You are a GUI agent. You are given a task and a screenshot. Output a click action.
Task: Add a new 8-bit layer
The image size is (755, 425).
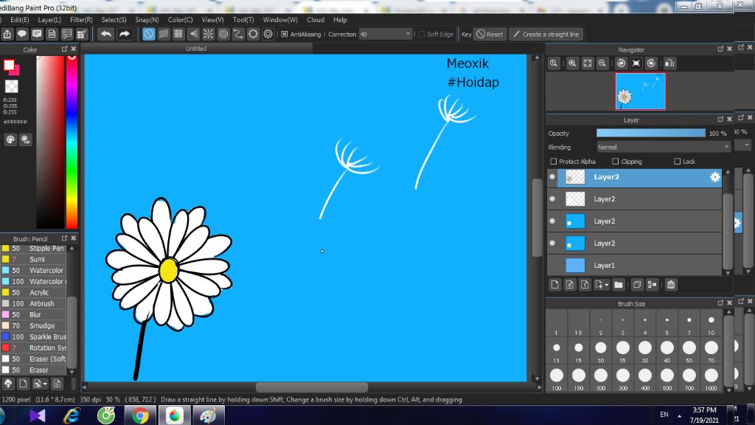570,285
